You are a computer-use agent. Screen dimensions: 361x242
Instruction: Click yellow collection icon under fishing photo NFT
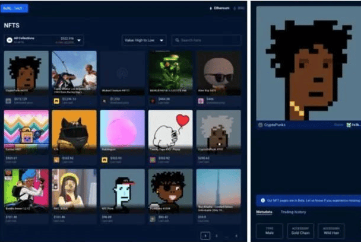(x=56, y=101)
